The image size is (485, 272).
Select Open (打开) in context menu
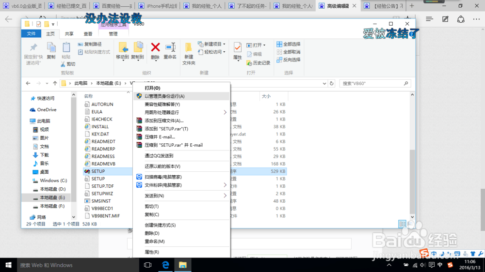pyautogui.click(x=181, y=88)
